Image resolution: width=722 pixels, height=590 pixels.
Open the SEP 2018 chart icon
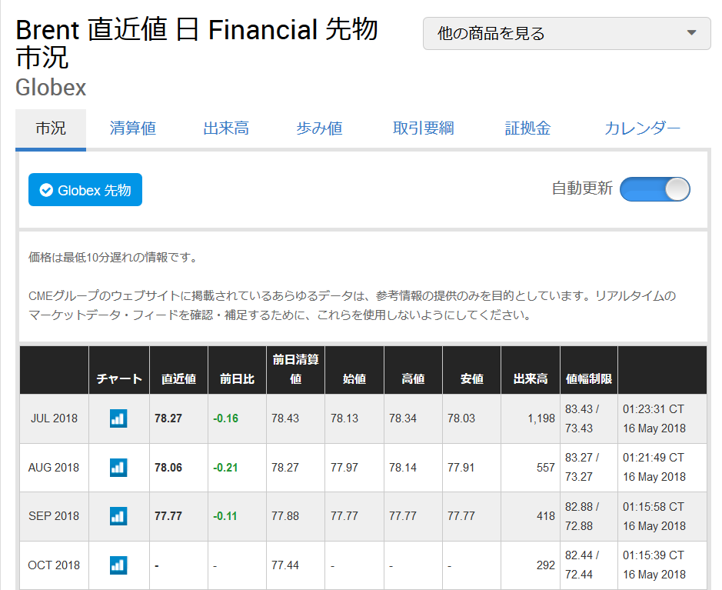[x=118, y=516]
